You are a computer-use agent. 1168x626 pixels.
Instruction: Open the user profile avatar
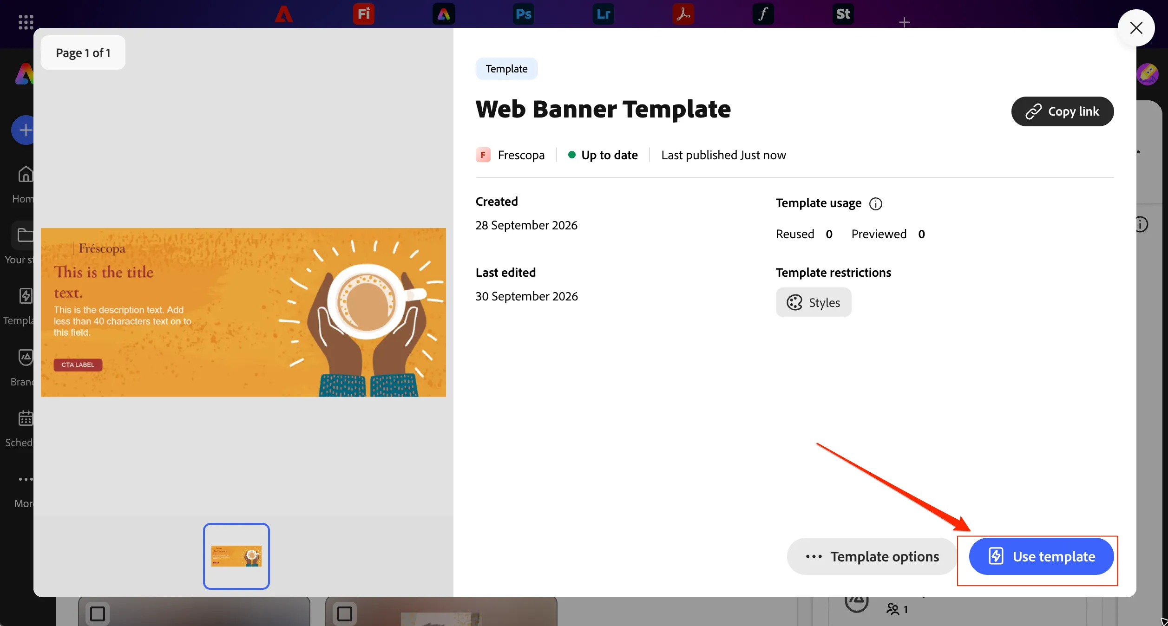(1148, 74)
